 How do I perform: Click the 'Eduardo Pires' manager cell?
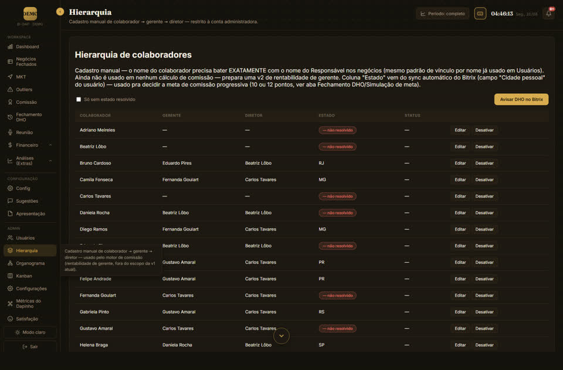[177, 163]
